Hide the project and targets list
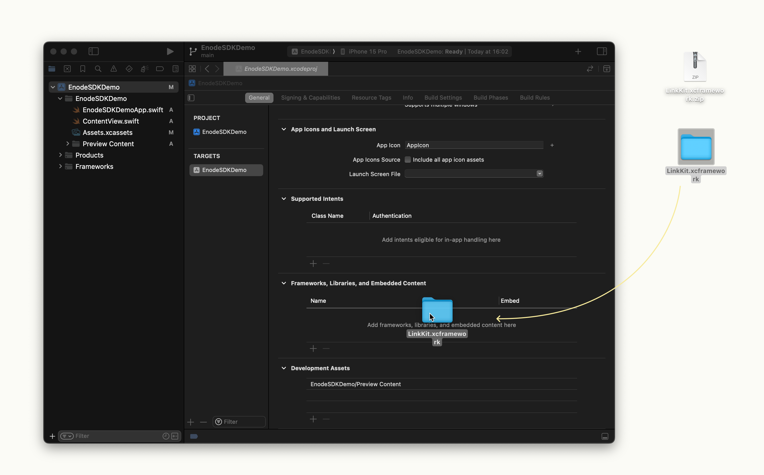This screenshot has width=764, height=475. click(191, 98)
